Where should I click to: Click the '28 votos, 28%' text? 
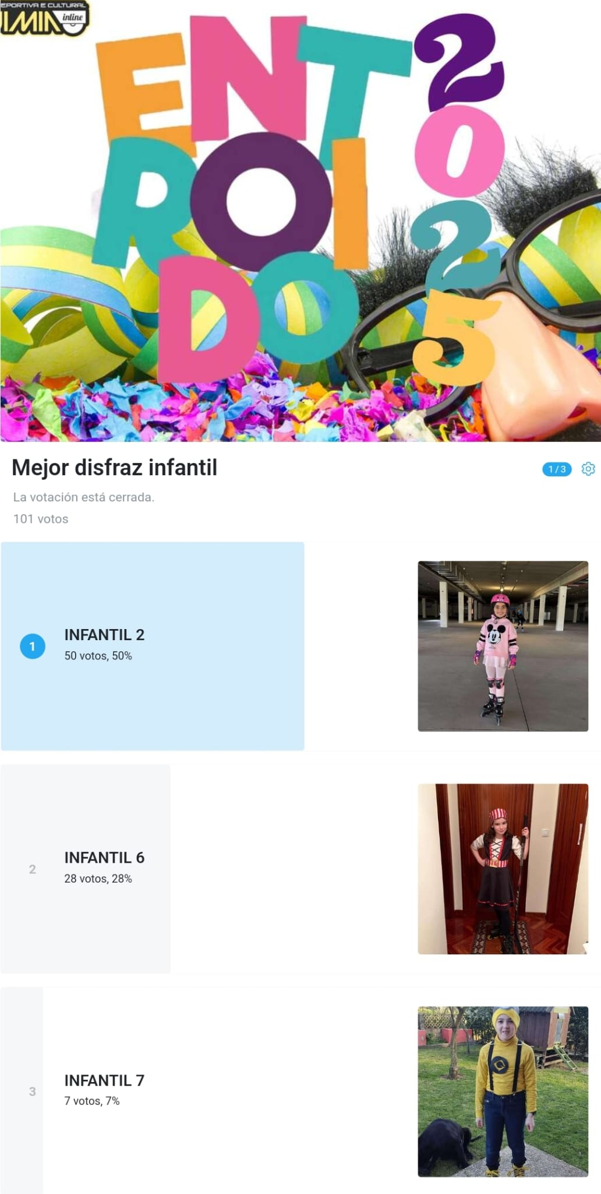pyautogui.click(x=98, y=879)
